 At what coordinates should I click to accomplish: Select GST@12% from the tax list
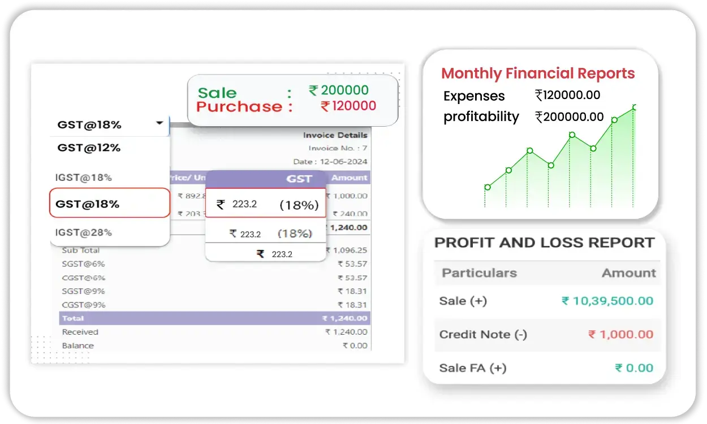tap(89, 148)
